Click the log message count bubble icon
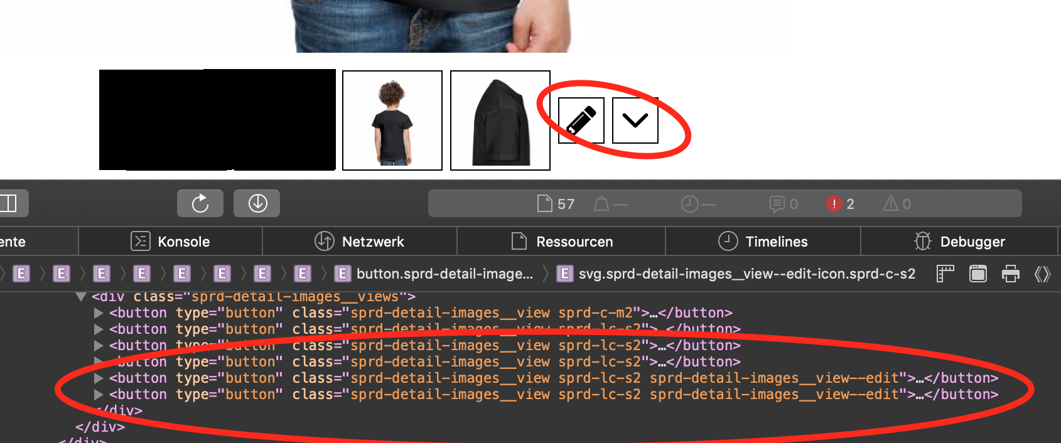This screenshot has width=1061, height=443. [x=784, y=204]
